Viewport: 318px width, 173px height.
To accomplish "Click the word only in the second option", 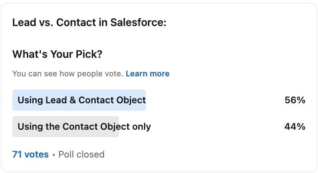I will 142,127.
